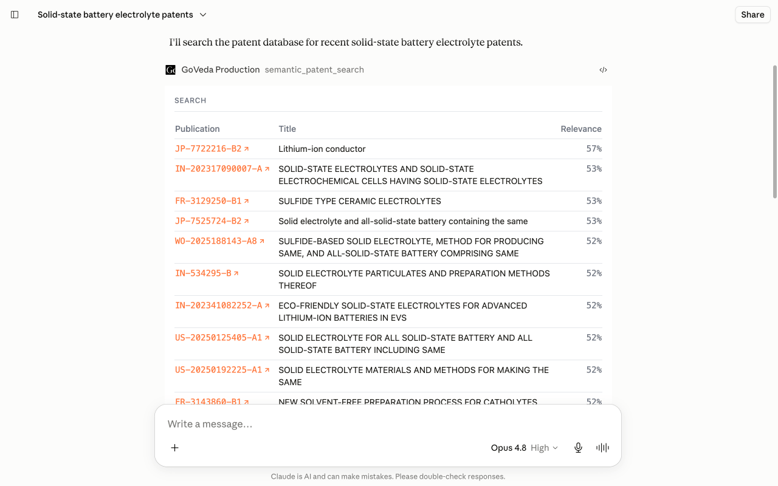Click the Write a message input field
Screen dimensions: 778x486
[388, 424]
